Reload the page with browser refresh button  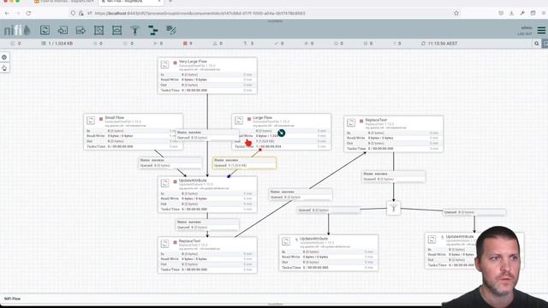pyautogui.click(x=28, y=14)
